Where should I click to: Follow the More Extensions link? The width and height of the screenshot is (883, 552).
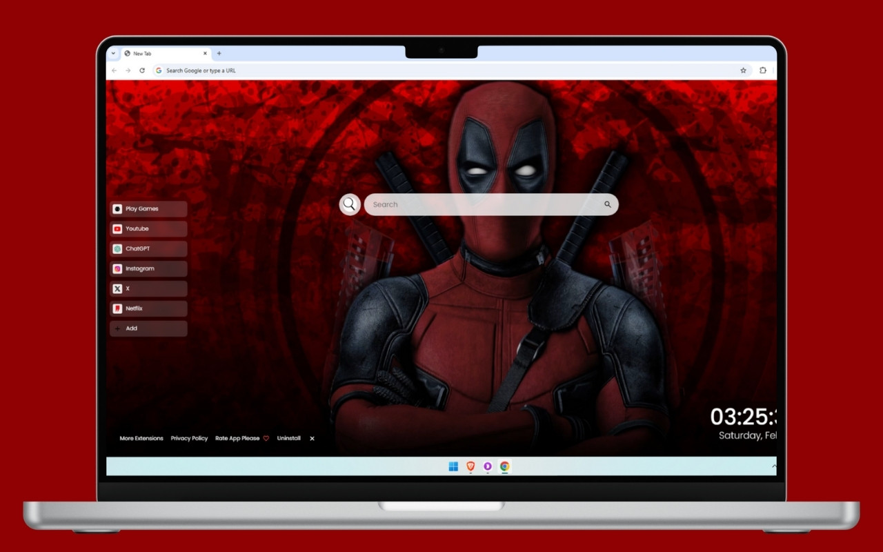click(x=141, y=438)
